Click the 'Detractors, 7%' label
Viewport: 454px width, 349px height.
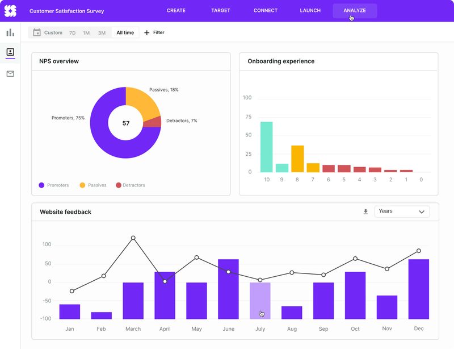(182, 121)
